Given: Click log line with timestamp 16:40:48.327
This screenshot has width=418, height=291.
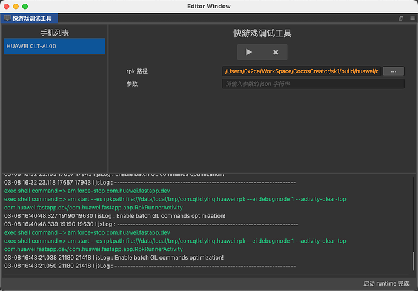Looking at the screenshot, I should [x=114, y=215].
